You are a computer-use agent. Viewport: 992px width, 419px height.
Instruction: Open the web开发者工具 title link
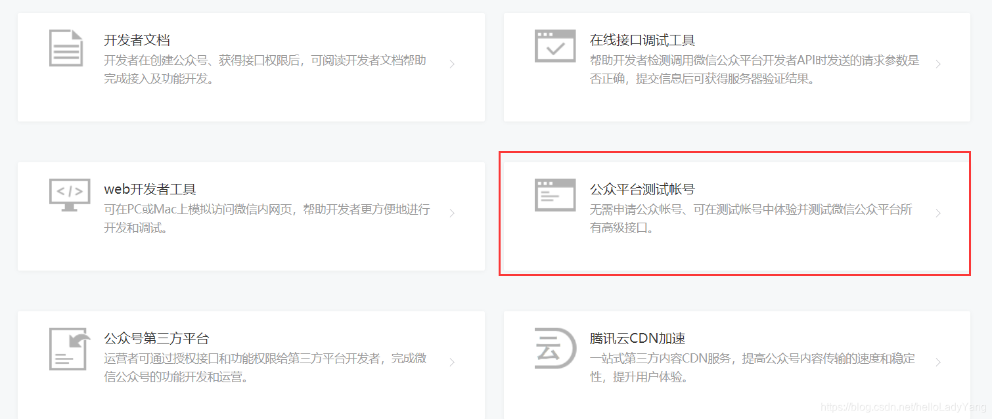click(x=150, y=190)
